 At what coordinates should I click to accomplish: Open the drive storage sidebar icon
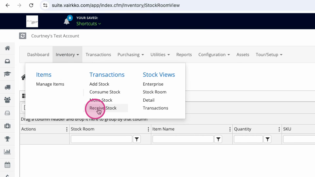coord(8,113)
